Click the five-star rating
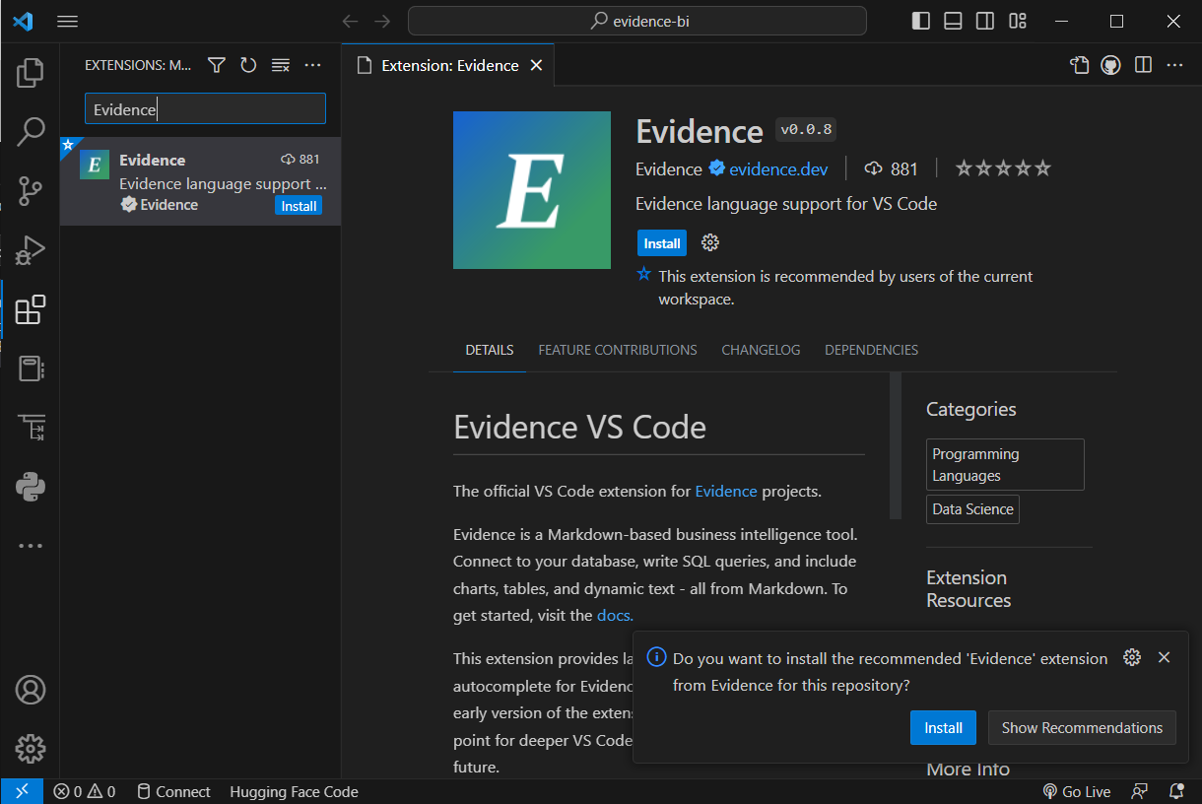Viewport: 1202px width, 804px height. (1003, 168)
